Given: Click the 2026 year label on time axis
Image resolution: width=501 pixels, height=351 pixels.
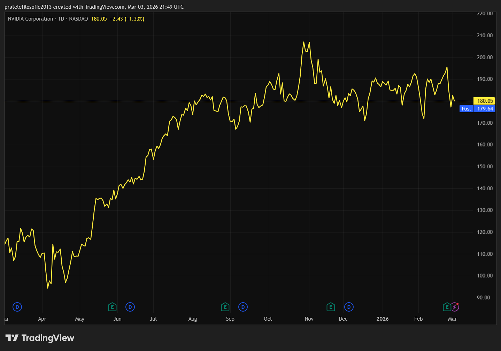Looking at the screenshot, I should [382, 319].
